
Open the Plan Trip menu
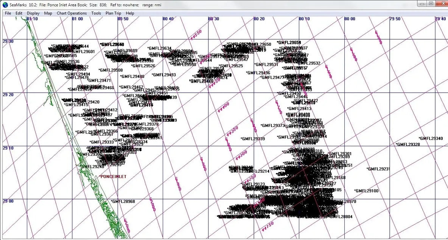114,13
